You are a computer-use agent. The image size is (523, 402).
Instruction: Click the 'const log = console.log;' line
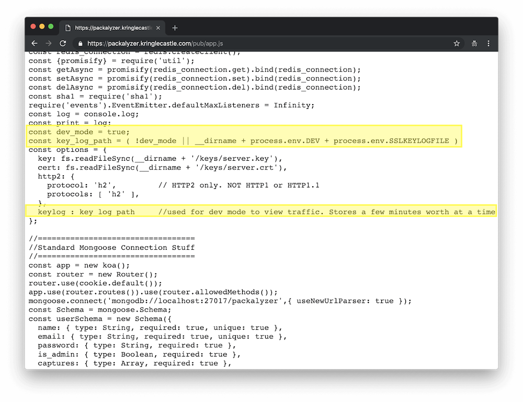83,114
